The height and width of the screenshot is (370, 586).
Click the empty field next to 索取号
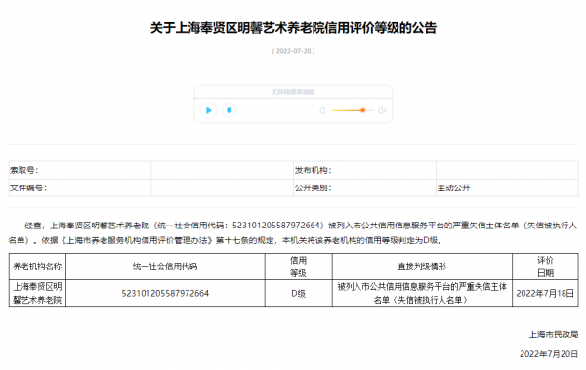(222, 170)
